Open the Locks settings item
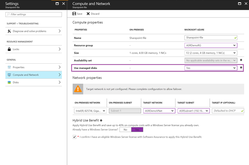 tap(33, 49)
